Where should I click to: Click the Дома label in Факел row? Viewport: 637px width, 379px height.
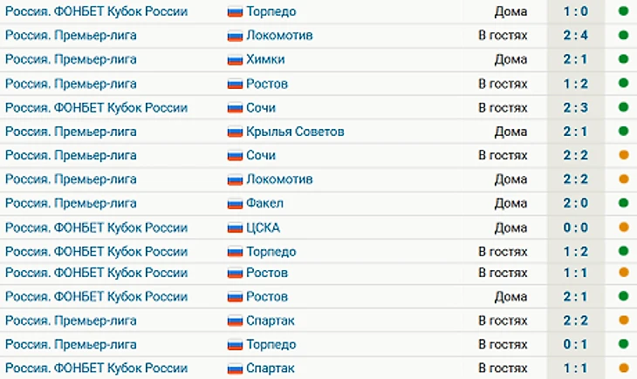click(x=510, y=203)
